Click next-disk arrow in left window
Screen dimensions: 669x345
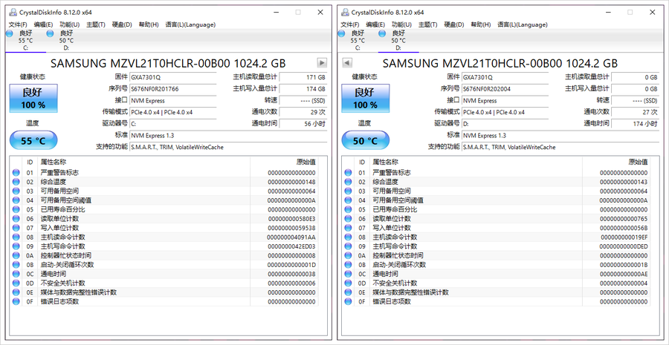tap(322, 63)
